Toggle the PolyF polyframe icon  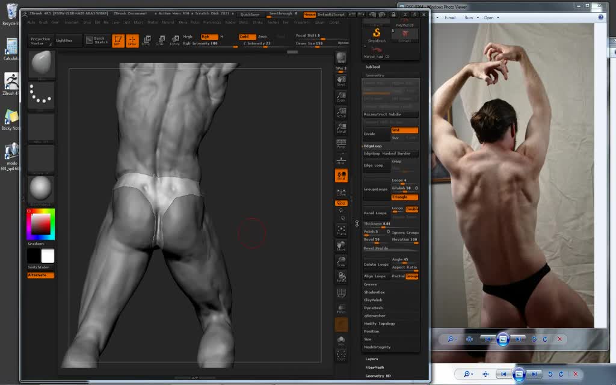(x=341, y=294)
